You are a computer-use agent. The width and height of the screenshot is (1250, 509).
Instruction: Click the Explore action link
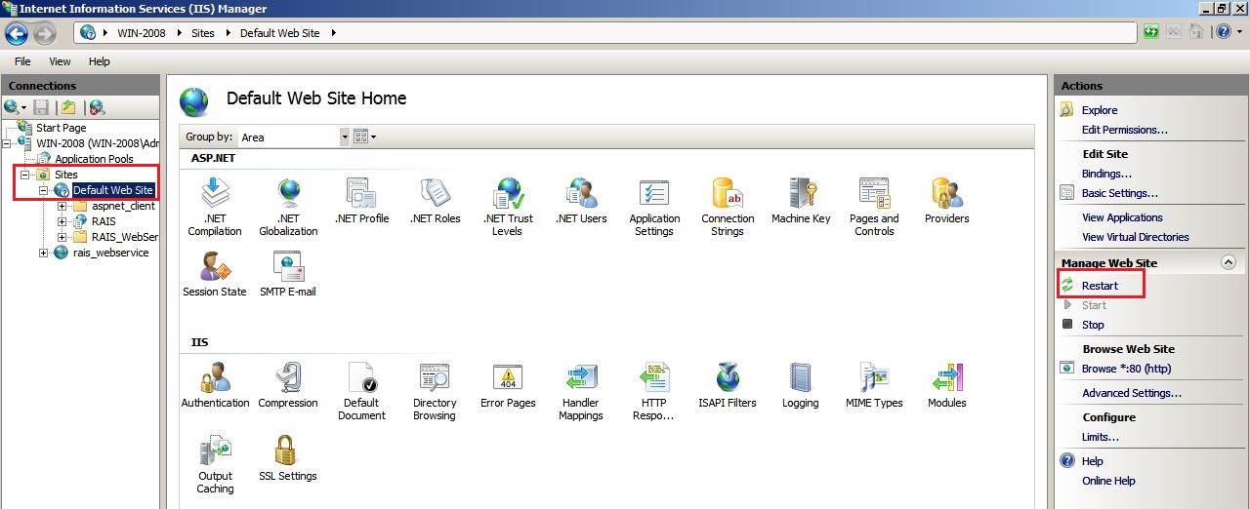1100,110
